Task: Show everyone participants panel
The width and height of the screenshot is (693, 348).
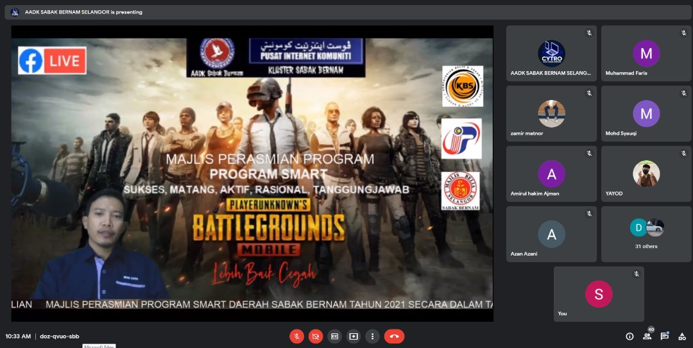Action: pyautogui.click(x=647, y=336)
